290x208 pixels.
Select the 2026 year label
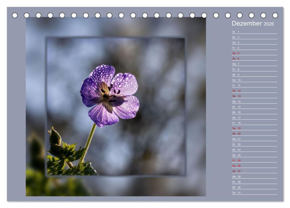tap(269, 24)
